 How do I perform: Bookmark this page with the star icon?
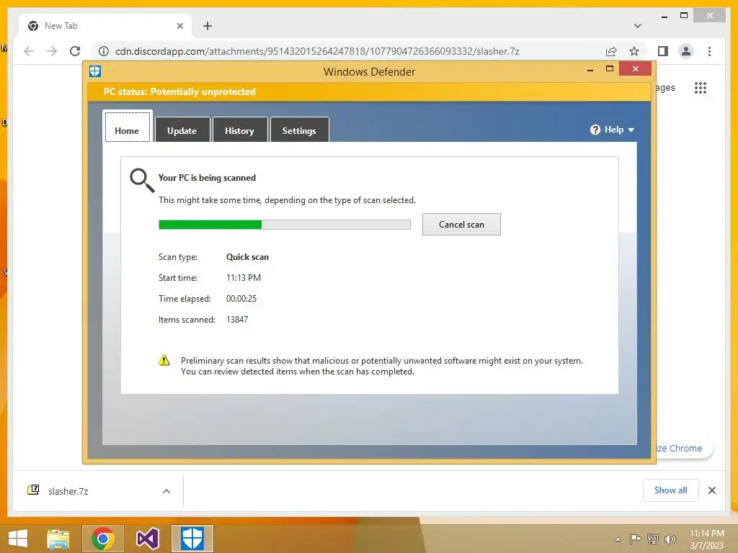tap(634, 51)
